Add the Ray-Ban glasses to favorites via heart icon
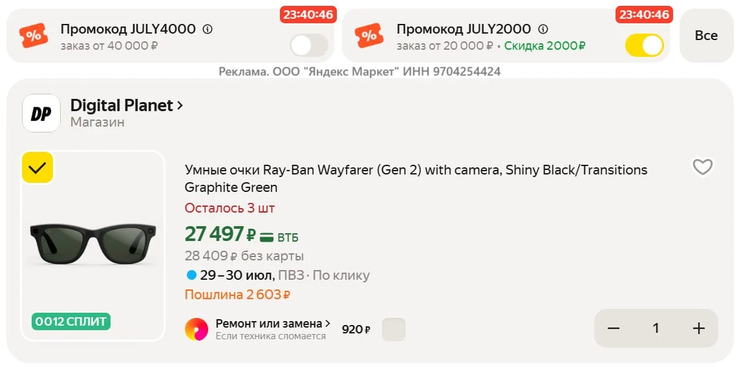This screenshot has width=739, height=367. pyautogui.click(x=702, y=167)
